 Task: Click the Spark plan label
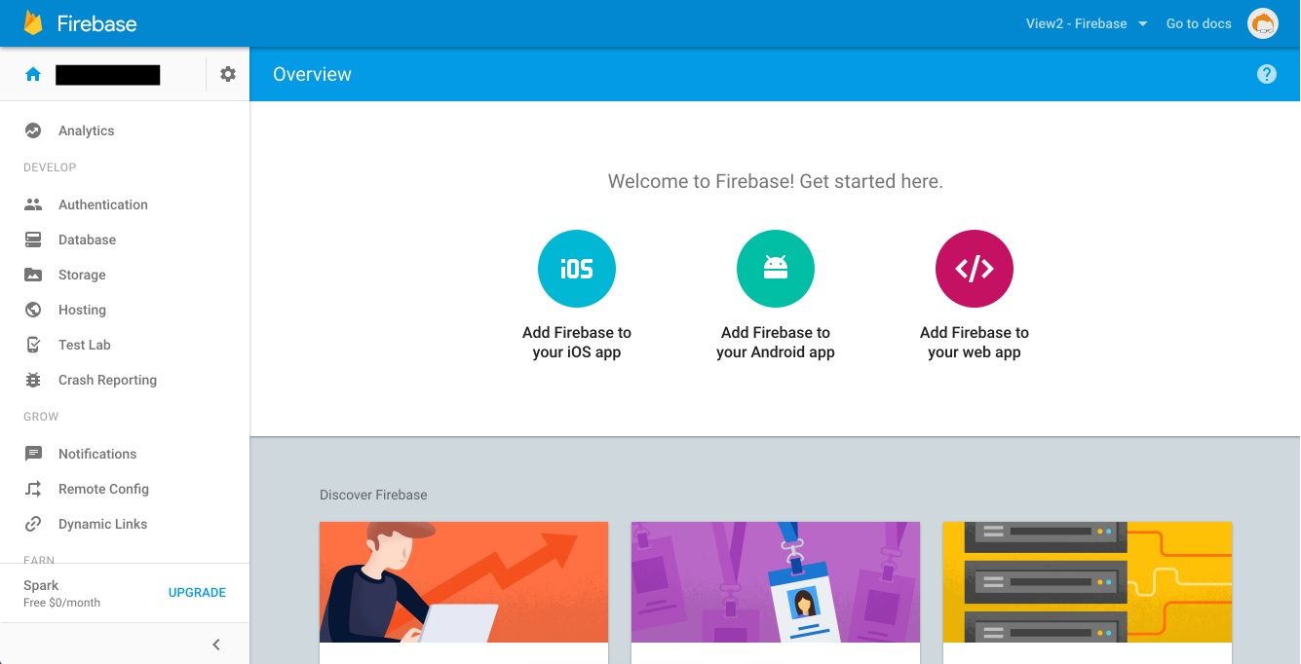[41, 585]
